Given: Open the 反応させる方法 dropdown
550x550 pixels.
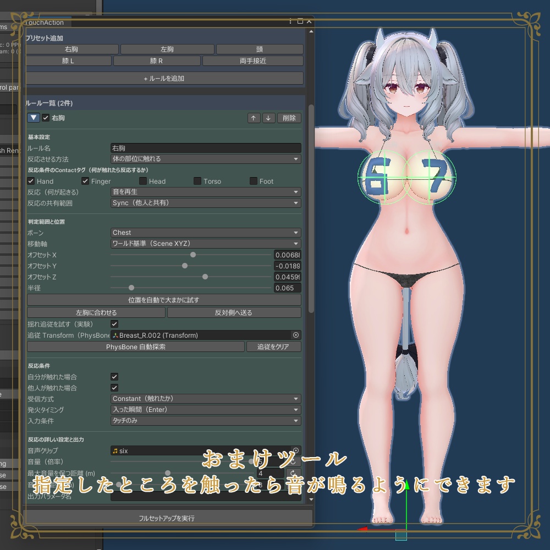Looking at the screenshot, I should point(206,159).
